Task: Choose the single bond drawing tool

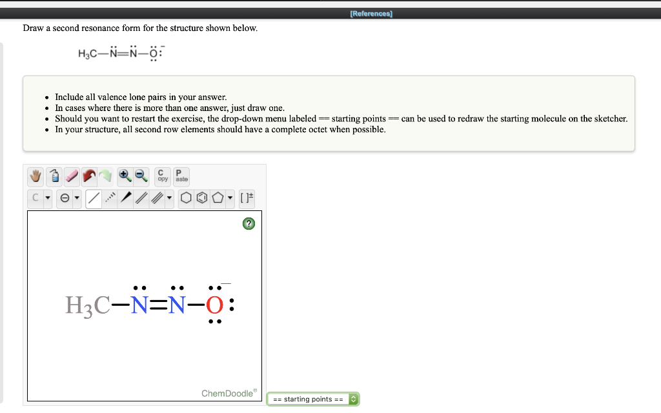Action: (94, 198)
